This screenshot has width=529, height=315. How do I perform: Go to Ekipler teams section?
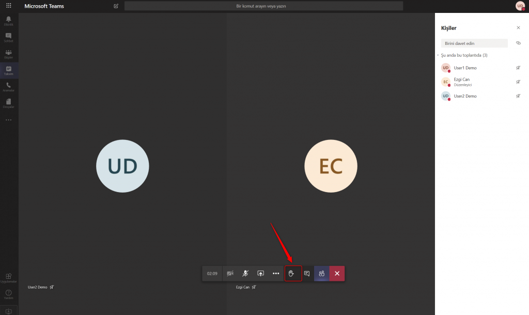click(x=9, y=54)
